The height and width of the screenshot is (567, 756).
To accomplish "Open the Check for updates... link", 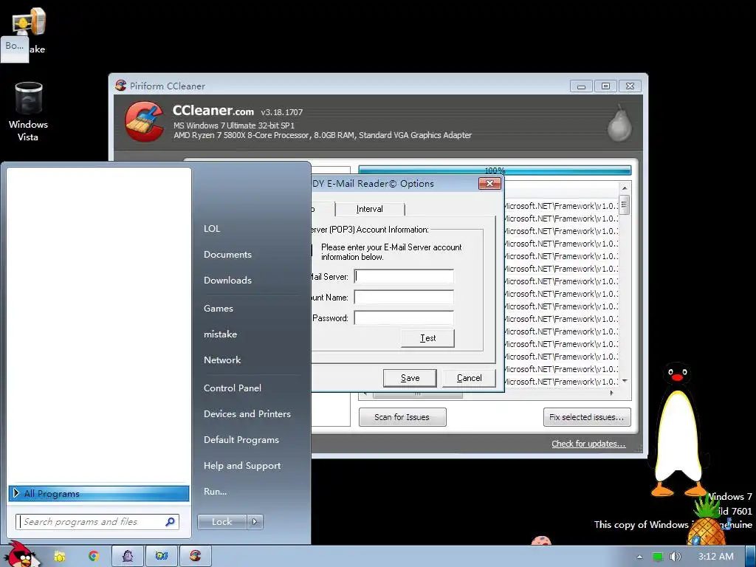I will pos(588,444).
